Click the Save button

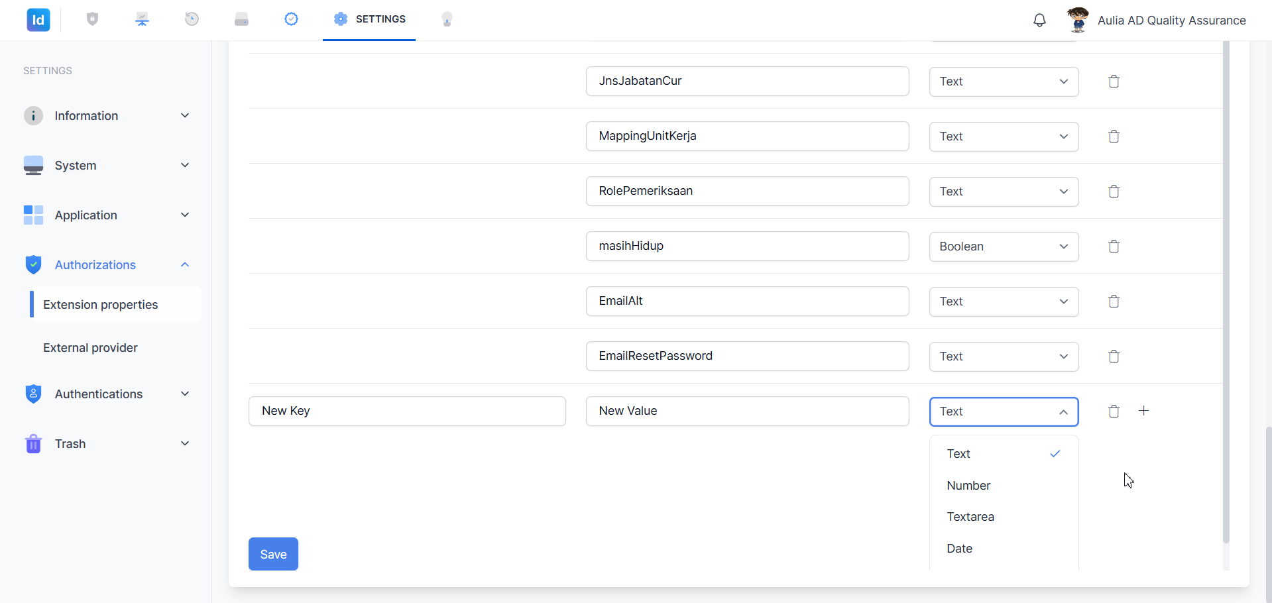point(273,554)
